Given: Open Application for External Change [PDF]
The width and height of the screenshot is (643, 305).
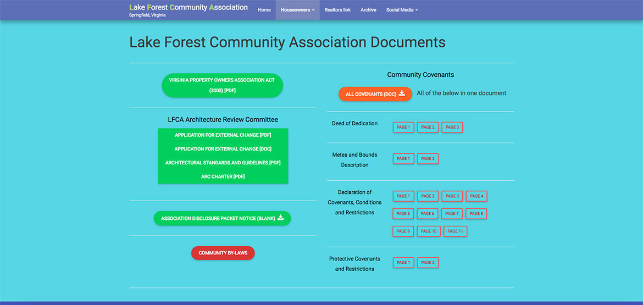Looking at the screenshot, I should coord(223,135).
